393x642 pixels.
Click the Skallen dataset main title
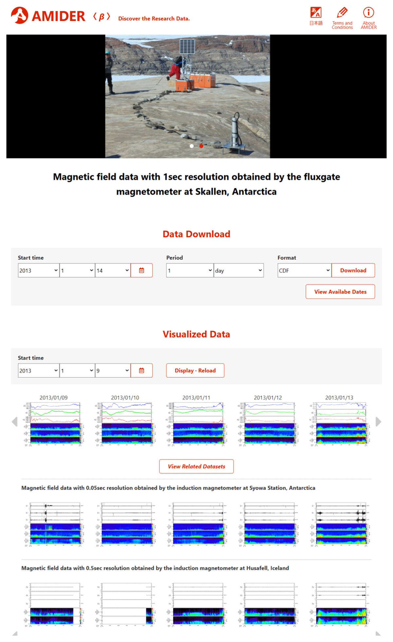click(196, 184)
